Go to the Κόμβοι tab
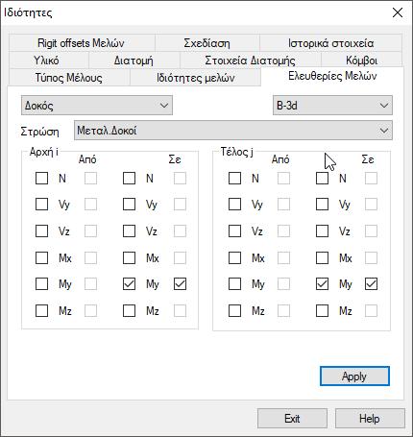This screenshot has height=437, width=413. (361, 60)
